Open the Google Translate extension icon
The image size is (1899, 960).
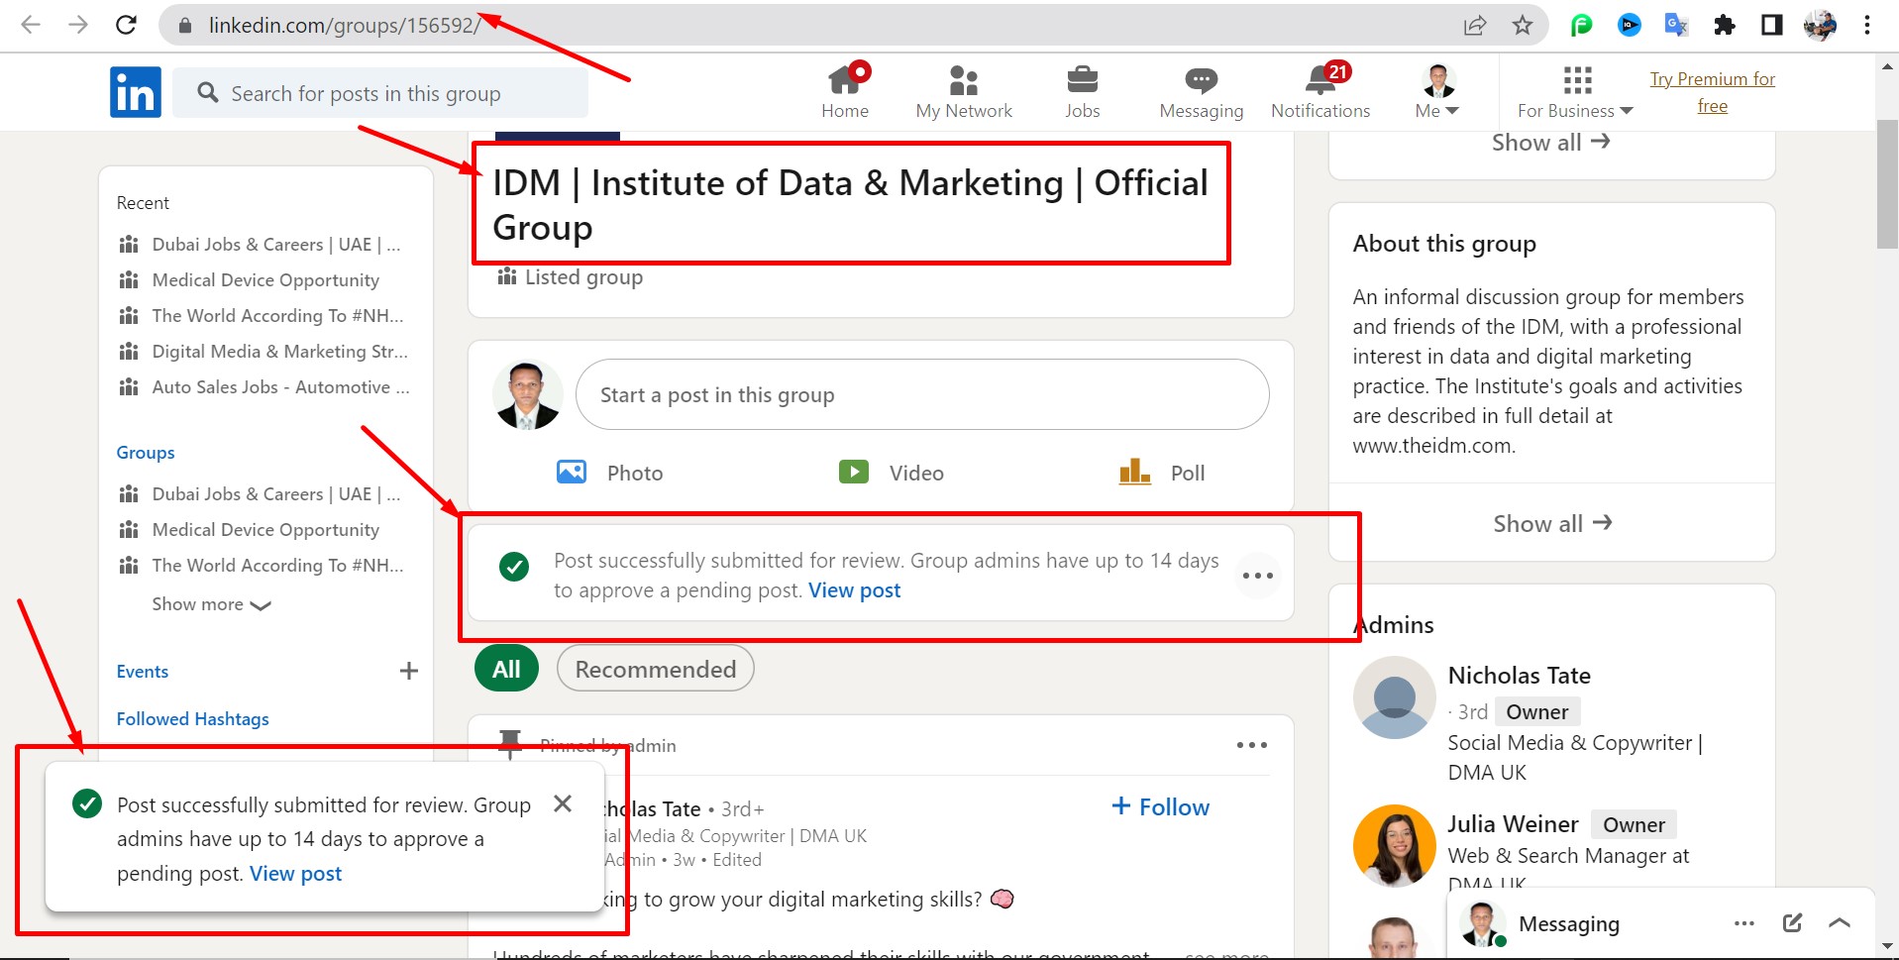pyautogui.click(x=1676, y=25)
